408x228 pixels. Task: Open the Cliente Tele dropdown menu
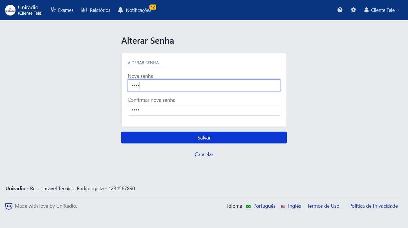pyautogui.click(x=382, y=10)
